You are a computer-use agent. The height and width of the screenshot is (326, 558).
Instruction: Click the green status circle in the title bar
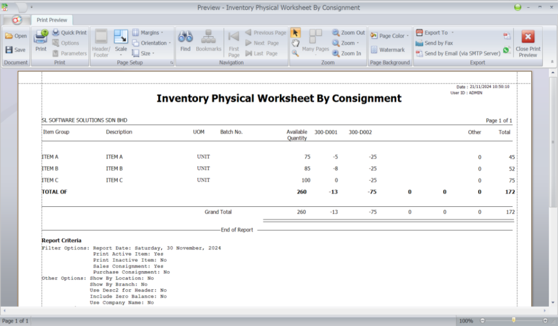(518, 7)
